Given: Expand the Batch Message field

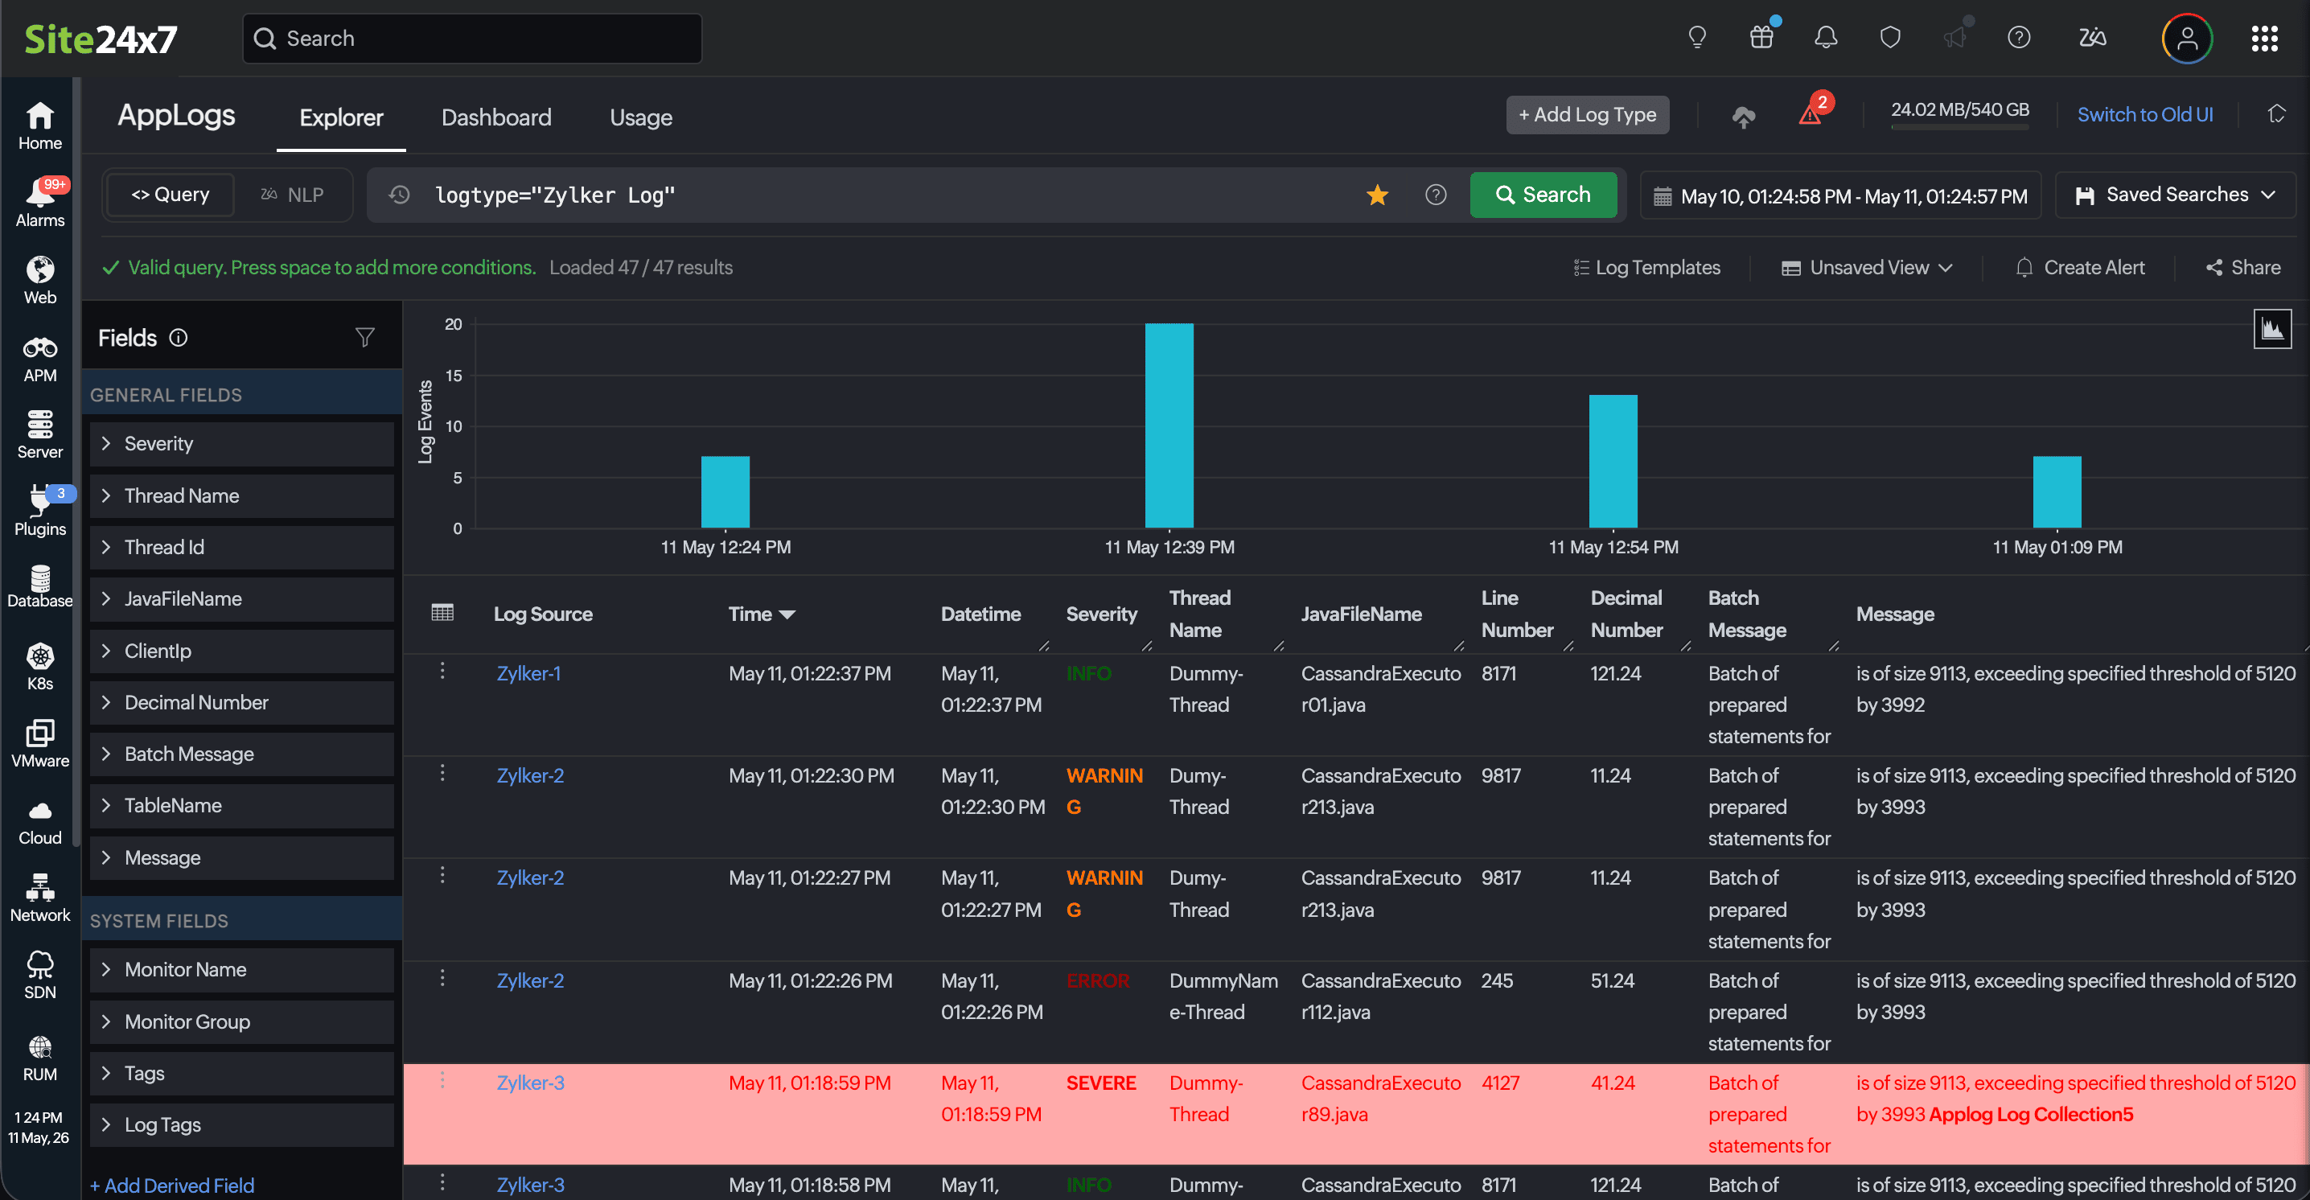Looking at the screenshot, I should point(241,754).
